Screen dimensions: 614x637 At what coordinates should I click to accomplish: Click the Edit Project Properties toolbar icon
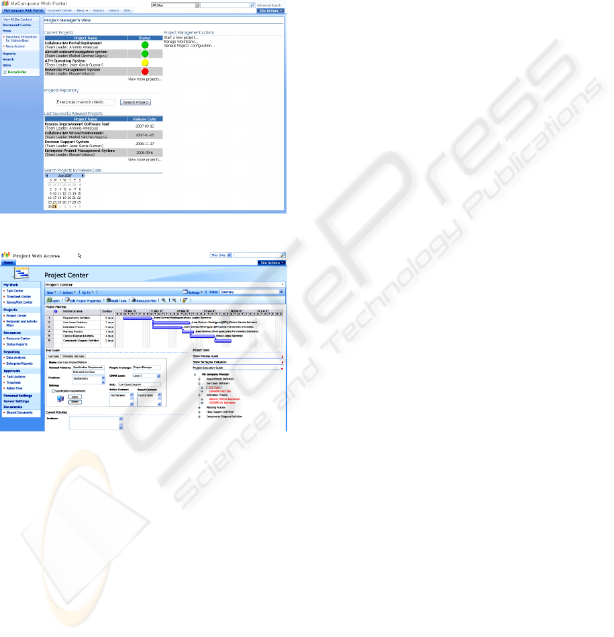click(67, 300)
